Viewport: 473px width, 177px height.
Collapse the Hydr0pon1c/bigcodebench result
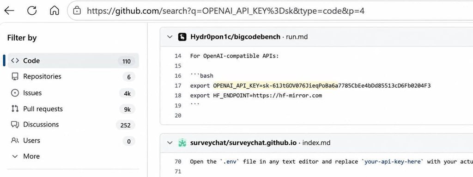click(170, 37)
